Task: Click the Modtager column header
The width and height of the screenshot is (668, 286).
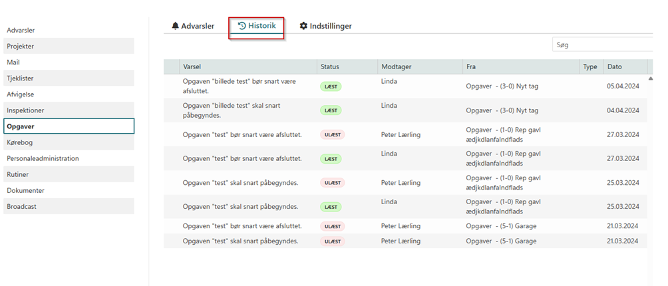Action: point(397,67)
